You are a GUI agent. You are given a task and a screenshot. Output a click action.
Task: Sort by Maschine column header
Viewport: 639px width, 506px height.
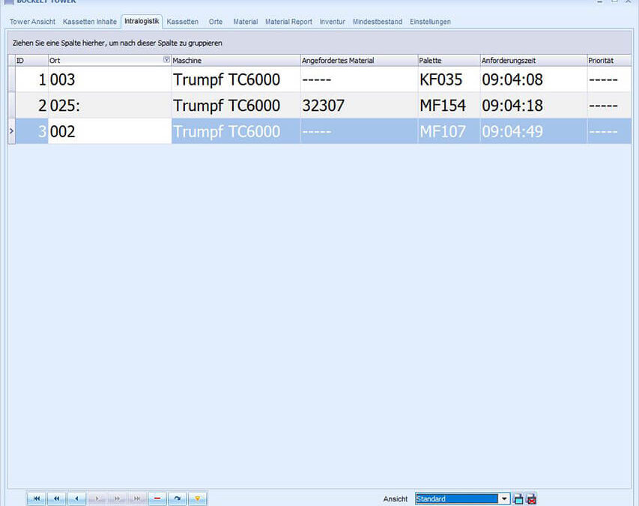(x=236, y=60)
